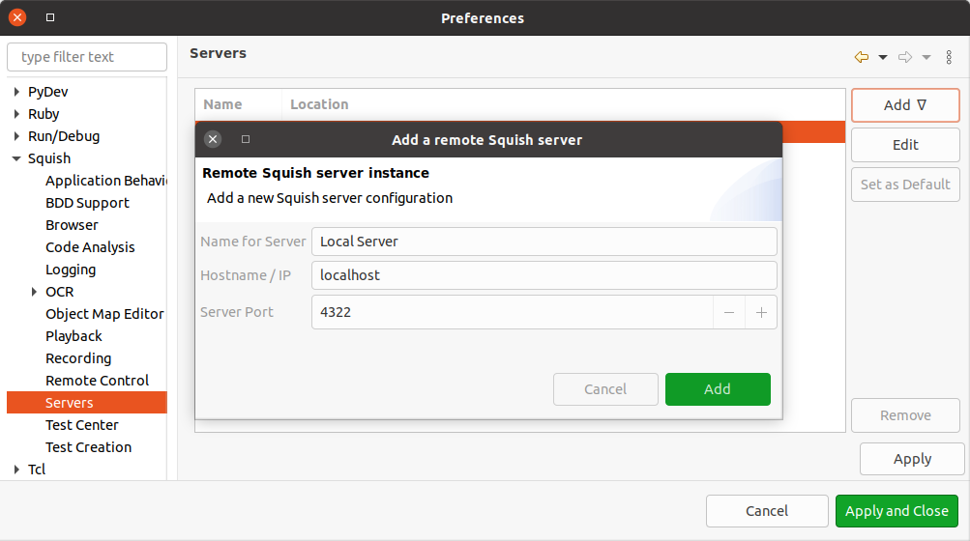Click the Name for Server field
The height and width of the screenshot is (541, 970).
pyautogui.click(x=544, y=242)
